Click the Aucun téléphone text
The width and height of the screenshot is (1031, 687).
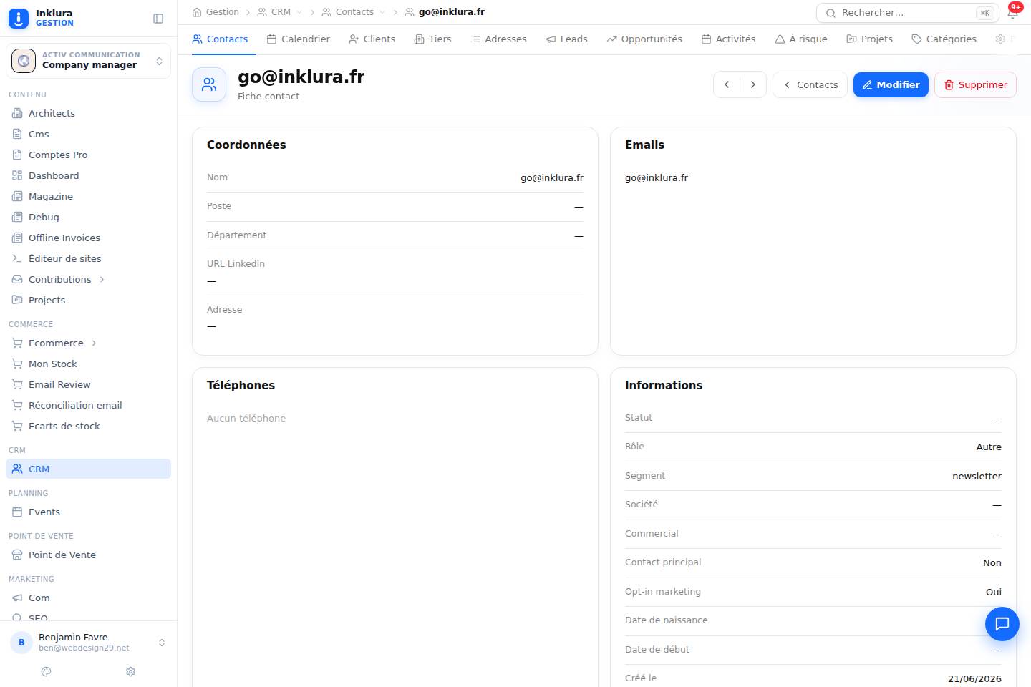click(x=246, y=419)
